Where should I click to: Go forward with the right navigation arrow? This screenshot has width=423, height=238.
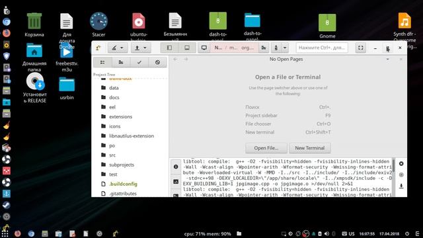click(x=186, y=59)
